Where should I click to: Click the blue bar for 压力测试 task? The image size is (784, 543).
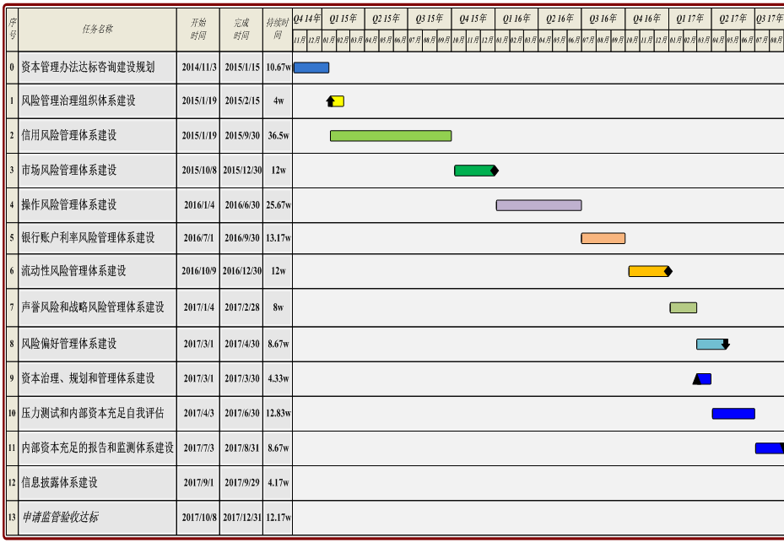click(x=733, y=414)
